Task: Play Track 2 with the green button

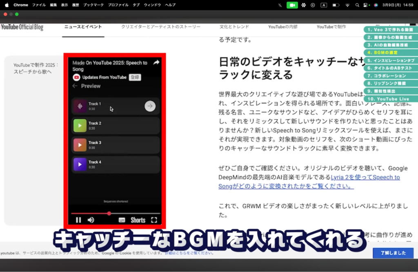Action: point(80,126)
